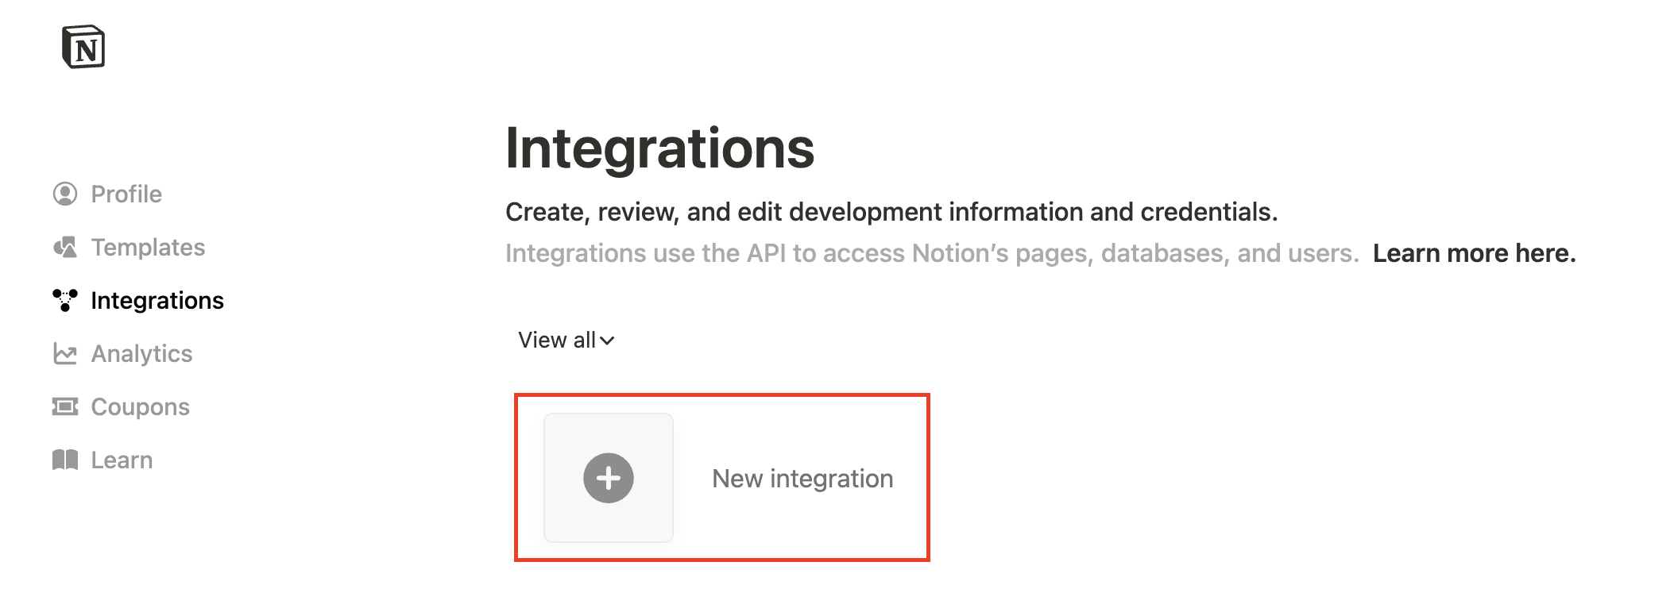The height and width of the screenshot is (608, 1678).
Task: Click the plus icon to add integration
Action: coord(608,479)
